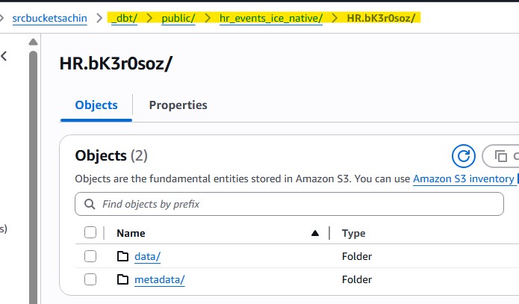Click the magnifier icon in prefix search
This screenshot has width=519, height=304.
click(90, 204)
